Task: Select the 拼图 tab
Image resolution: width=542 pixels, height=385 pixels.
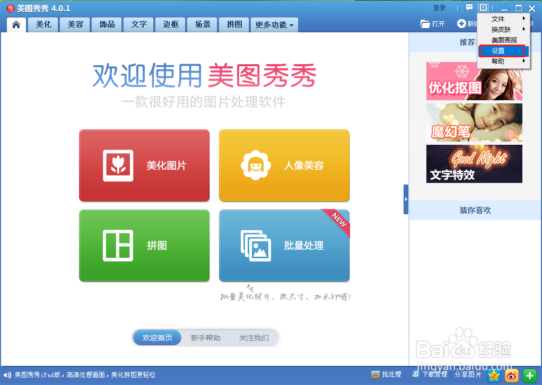Action: coord(234,25)
